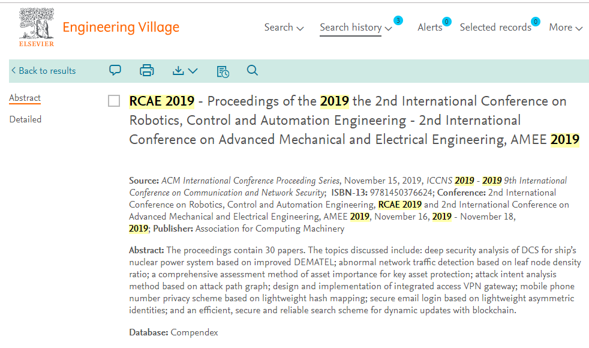This screenshot has width=589, height=348.
Task: Click the Selected records count badge
Action: [x=536, y=22]
